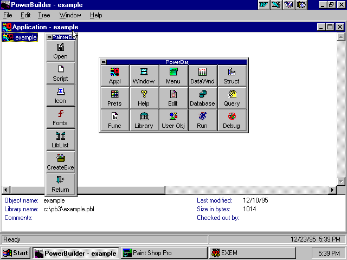Open the Script editor from PainterBar
The height and width of the screenshot is (260, 347).
61,73
